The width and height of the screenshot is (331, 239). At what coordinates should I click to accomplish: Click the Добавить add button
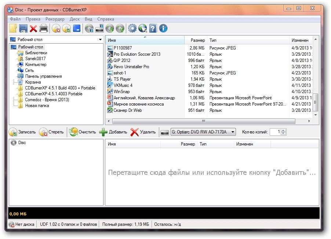coord(113,132)
